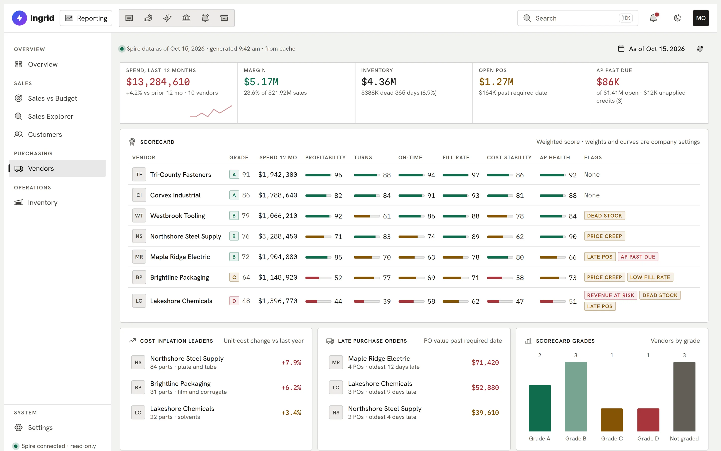Click the D grade badge for Lakeshore Chemicals
Screen dimensions: 721x451
(234, 301)
